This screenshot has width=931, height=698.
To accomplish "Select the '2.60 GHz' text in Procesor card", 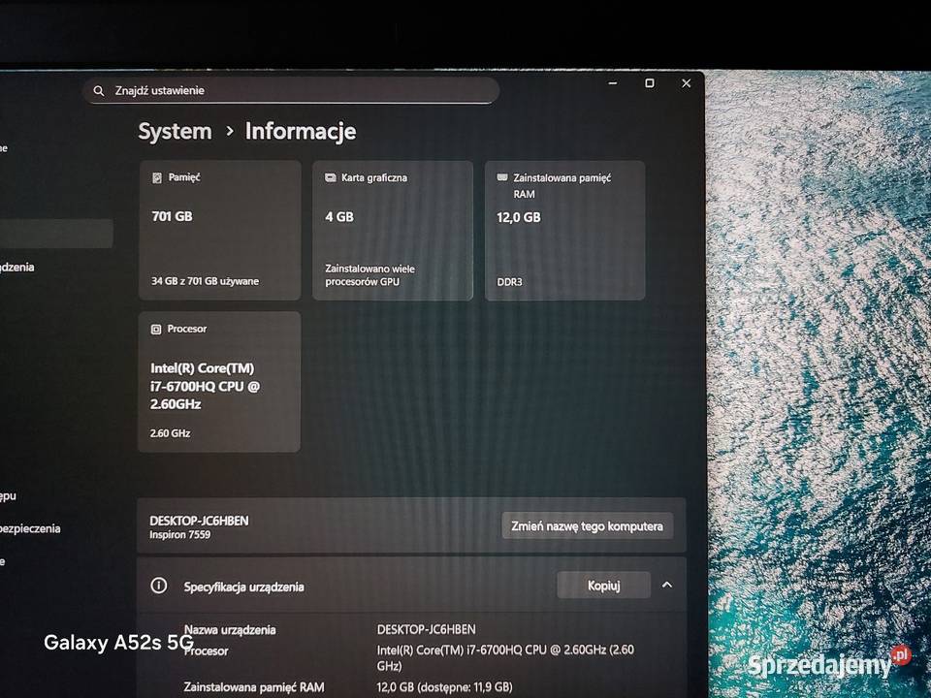I will click(170, 433).
